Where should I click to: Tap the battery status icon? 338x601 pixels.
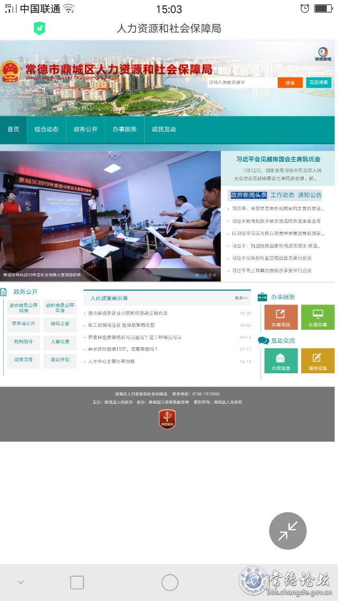coord(323,8)
